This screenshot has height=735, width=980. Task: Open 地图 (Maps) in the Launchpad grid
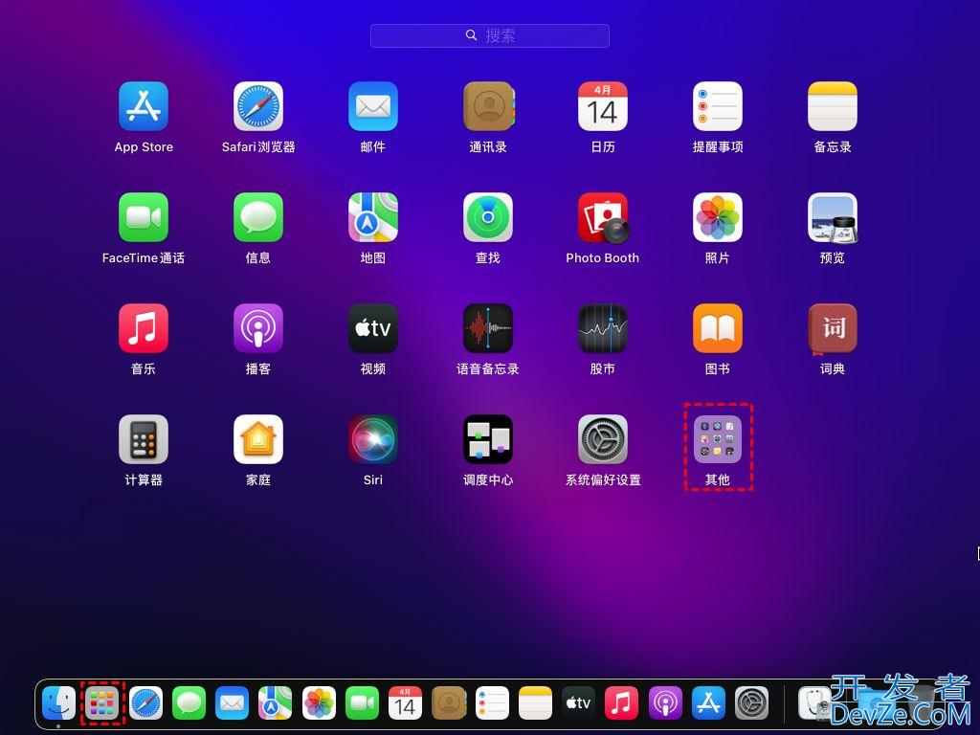point(373,217)
